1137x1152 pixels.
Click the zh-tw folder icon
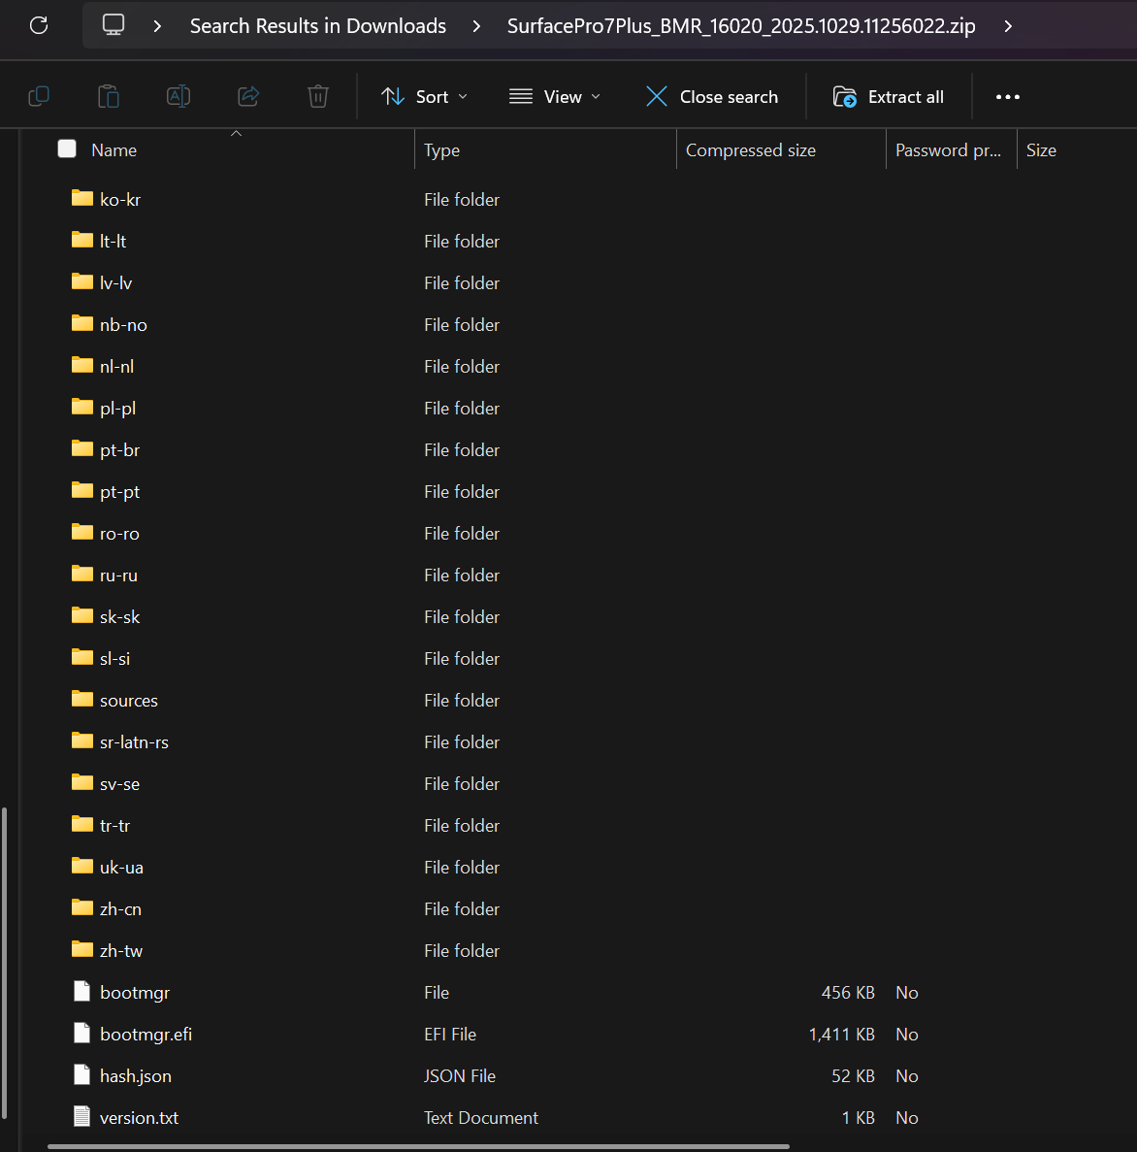pyautogui.click(x=82, y=949)
